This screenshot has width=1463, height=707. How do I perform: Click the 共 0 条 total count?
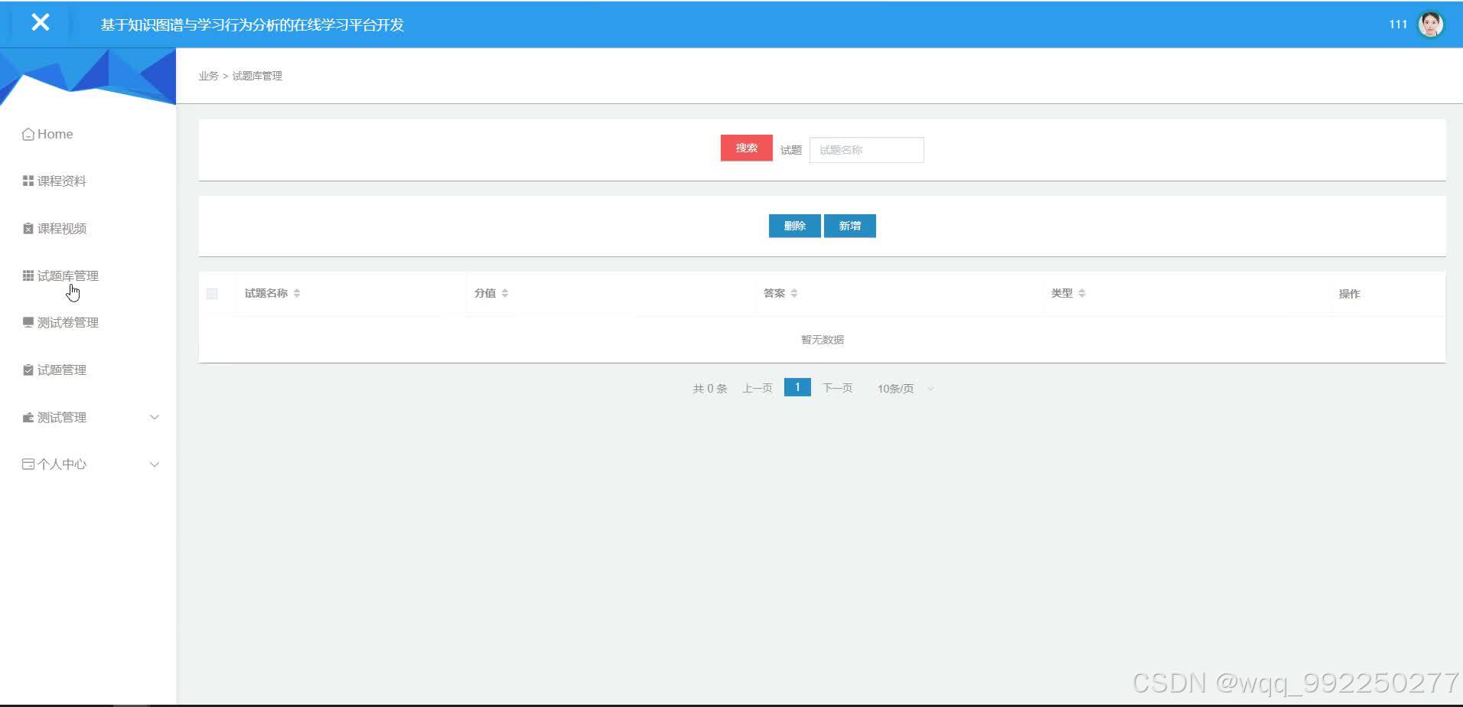[x=709, y=389]
